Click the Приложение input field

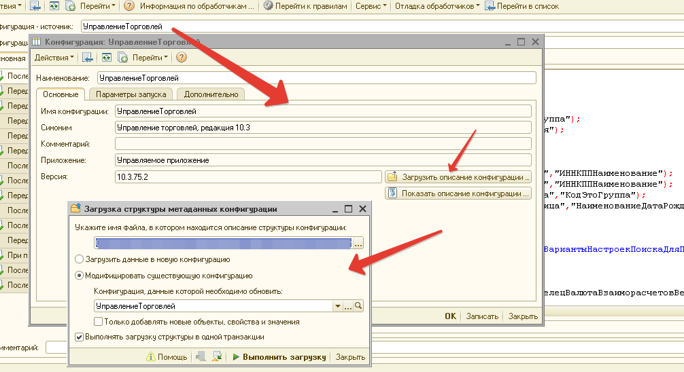(x=323, y=160)
